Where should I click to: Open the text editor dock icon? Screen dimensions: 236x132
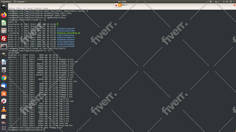click(4, 116)
